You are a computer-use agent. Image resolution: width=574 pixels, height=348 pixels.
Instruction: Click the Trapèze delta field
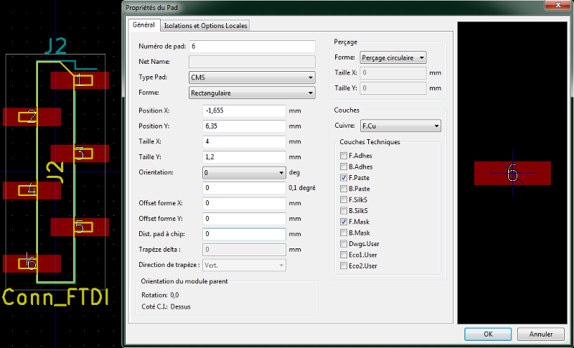click(244, 250)
